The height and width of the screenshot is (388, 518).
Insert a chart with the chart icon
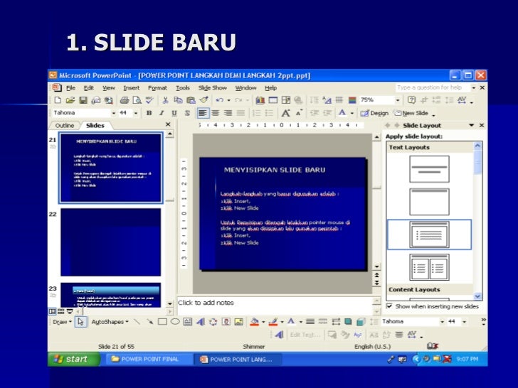click(260, 100)
